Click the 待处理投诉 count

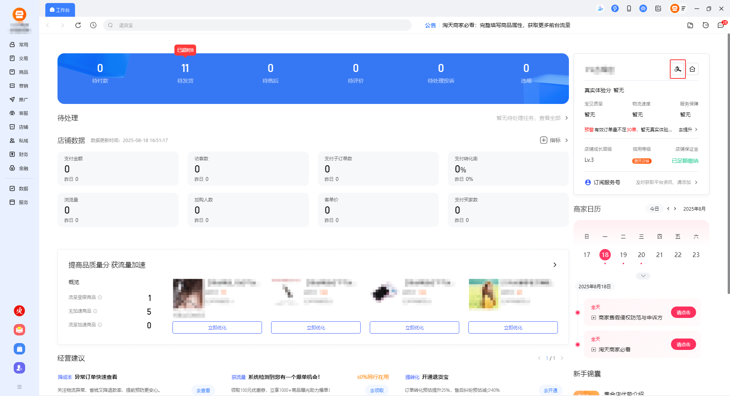(441, 68)
